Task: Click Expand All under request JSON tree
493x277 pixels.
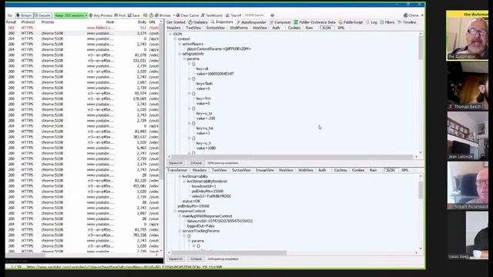Action: click(x=176, y=163)
